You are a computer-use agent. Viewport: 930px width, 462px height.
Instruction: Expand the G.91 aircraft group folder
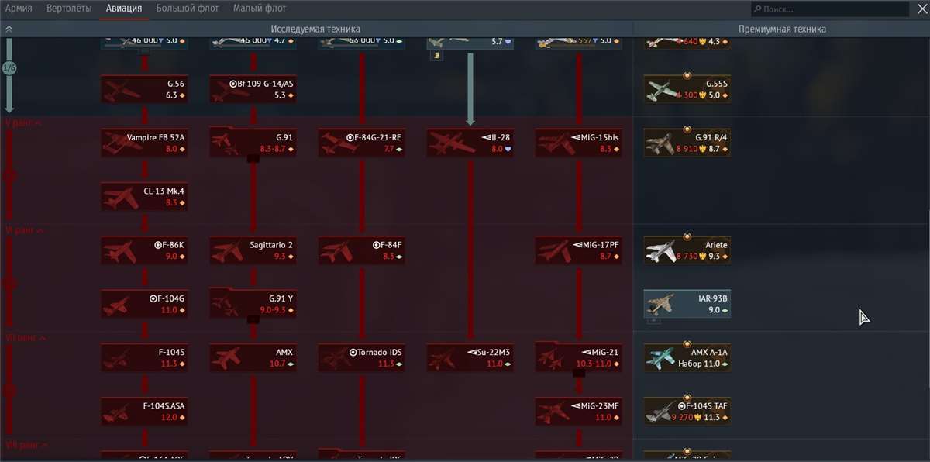pyautogui.click(x=253, y=143)
